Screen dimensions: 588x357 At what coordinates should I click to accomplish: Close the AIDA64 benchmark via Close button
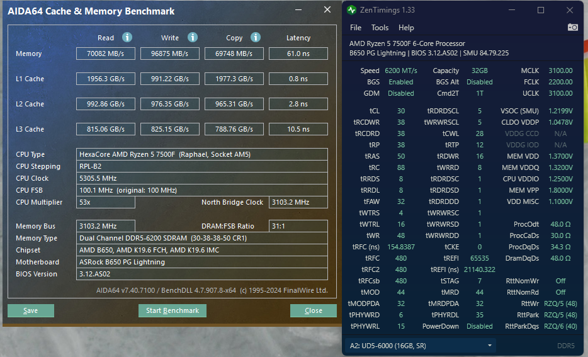click(x=314, y=310)
